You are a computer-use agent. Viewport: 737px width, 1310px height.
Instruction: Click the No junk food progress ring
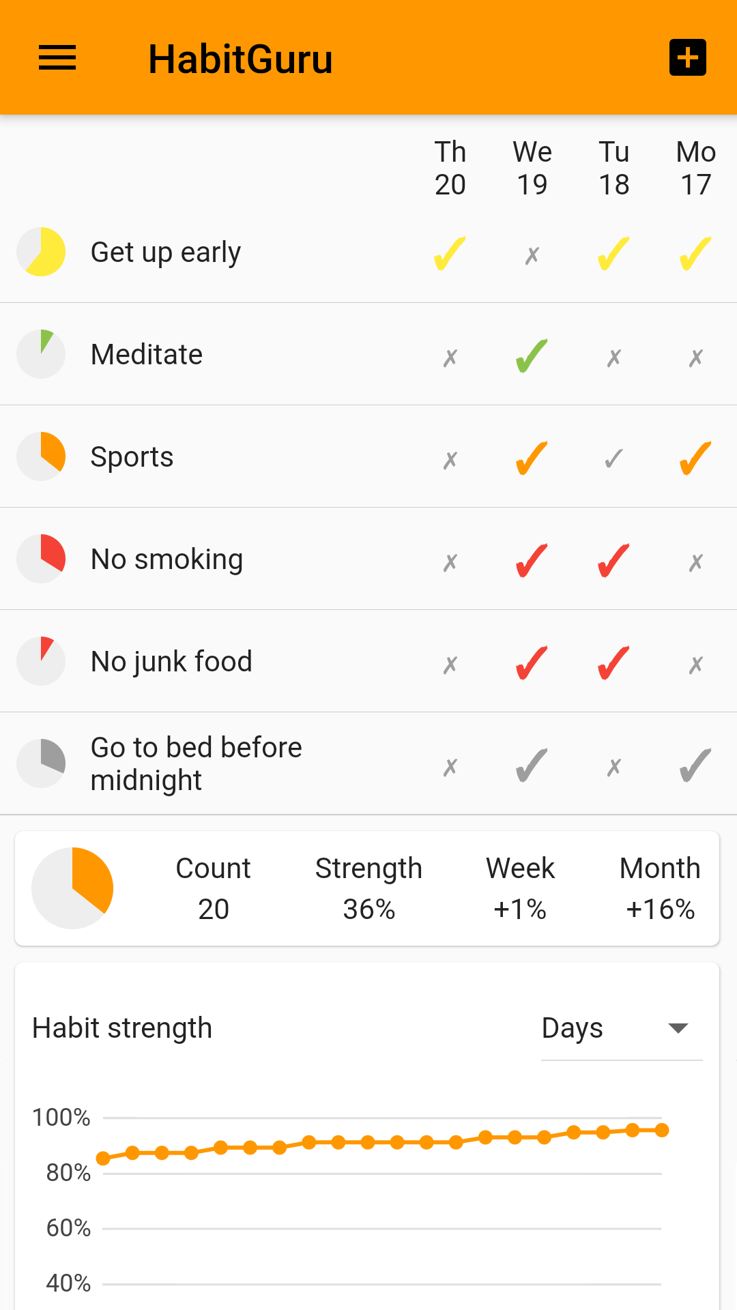(x=41, y=661)
